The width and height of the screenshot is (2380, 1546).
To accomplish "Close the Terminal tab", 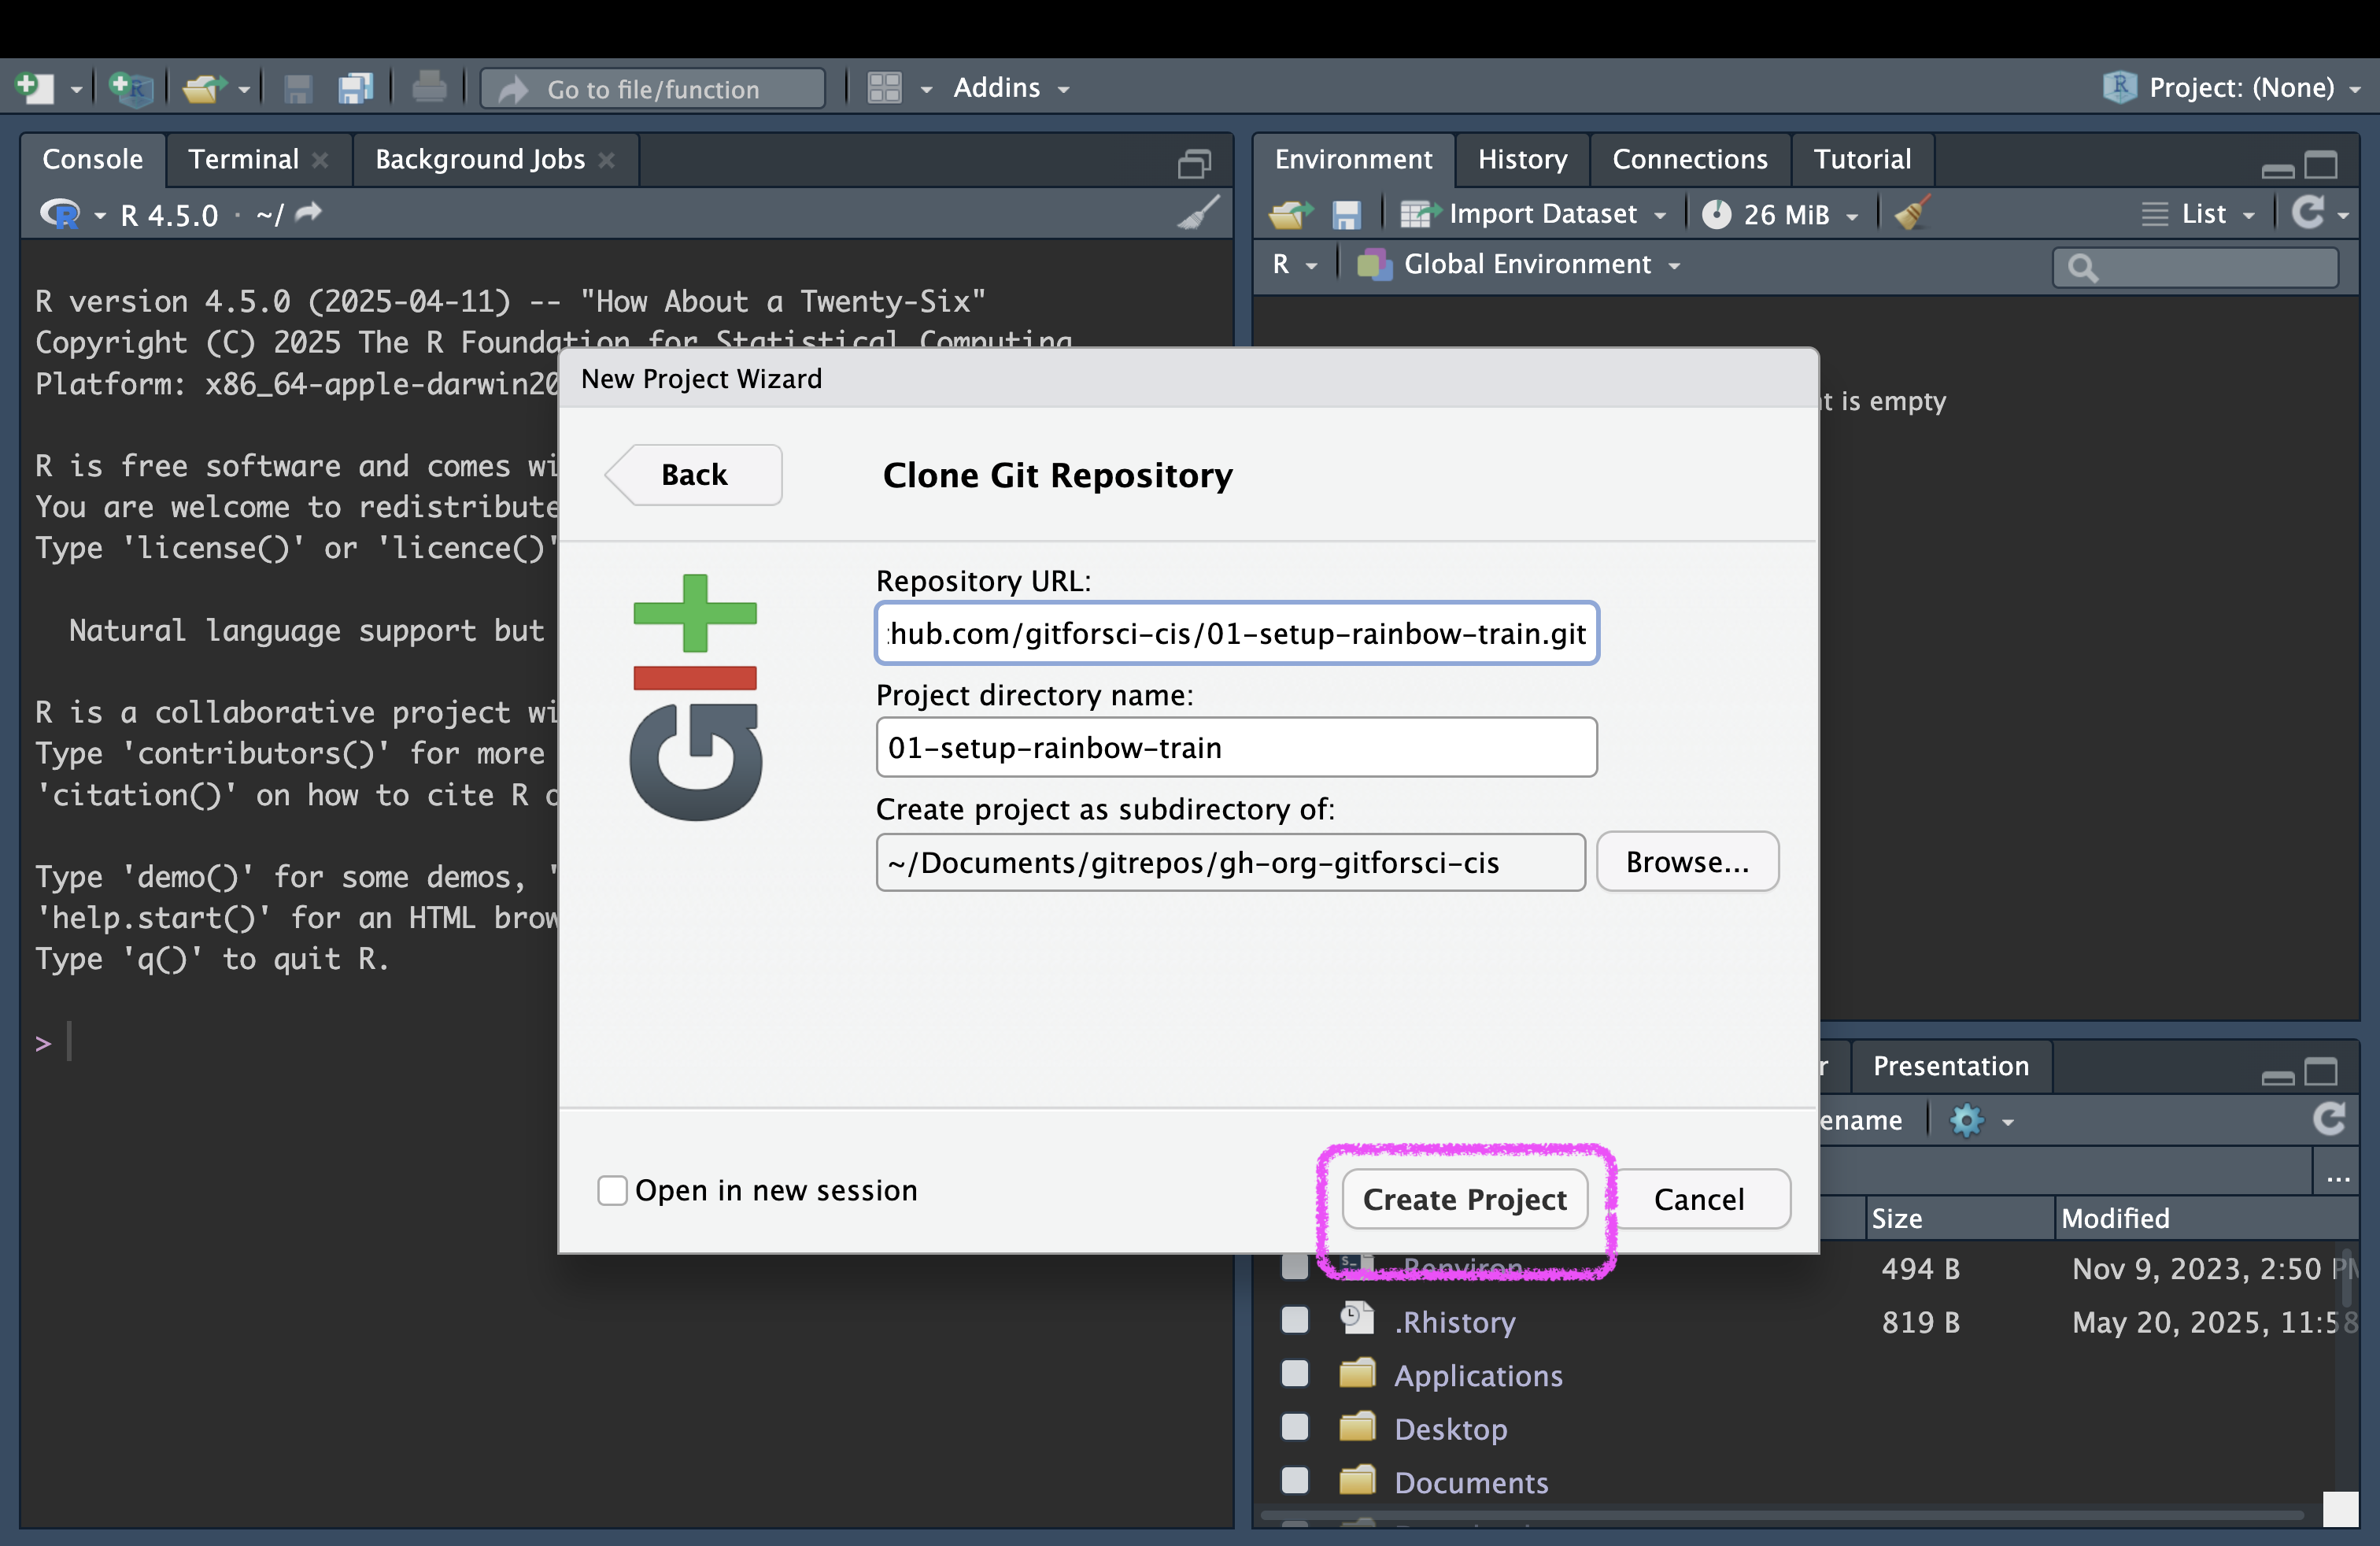I will pyautogui.click(x=320, y=160).
